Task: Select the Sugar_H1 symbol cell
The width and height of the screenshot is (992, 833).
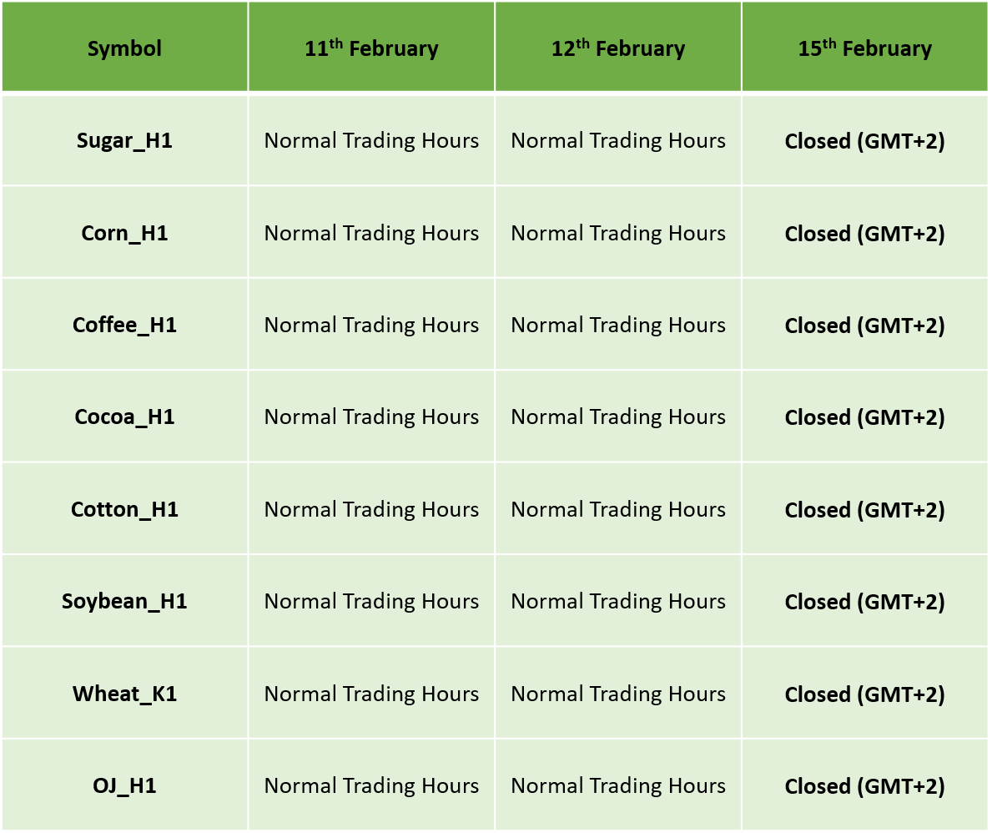Action: [124, 140]
